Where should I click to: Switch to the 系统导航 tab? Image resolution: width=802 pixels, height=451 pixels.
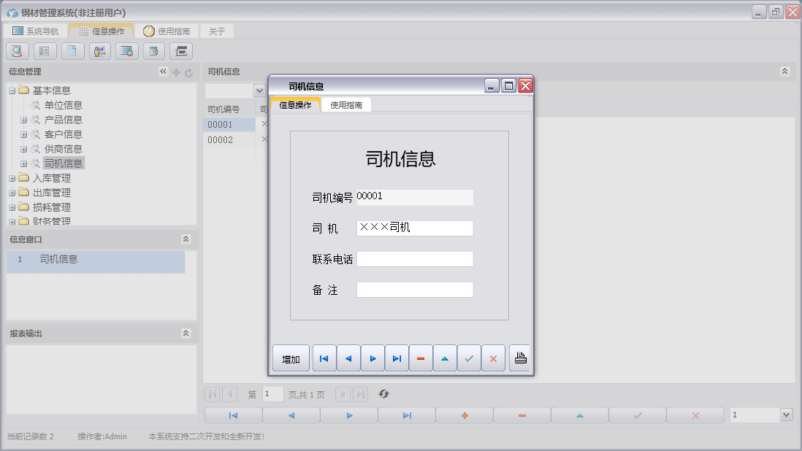pos(36,31)
